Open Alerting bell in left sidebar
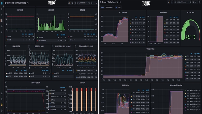This screenshot has width=202, height=114. [x=2, y=32]
